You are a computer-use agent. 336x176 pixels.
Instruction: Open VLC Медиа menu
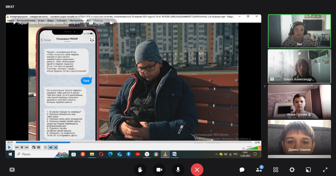tap(11, 20)
